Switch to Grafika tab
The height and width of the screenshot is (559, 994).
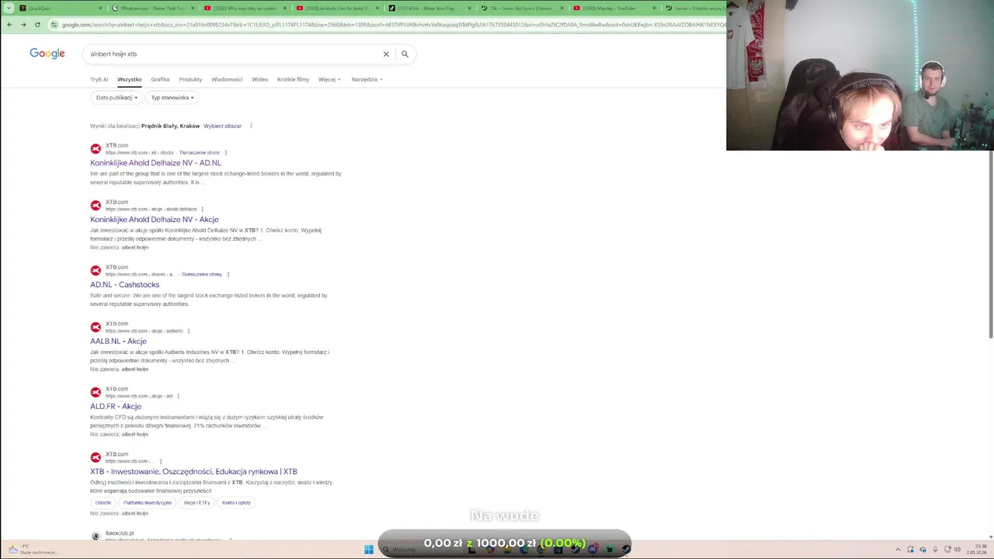coord(160,79)
